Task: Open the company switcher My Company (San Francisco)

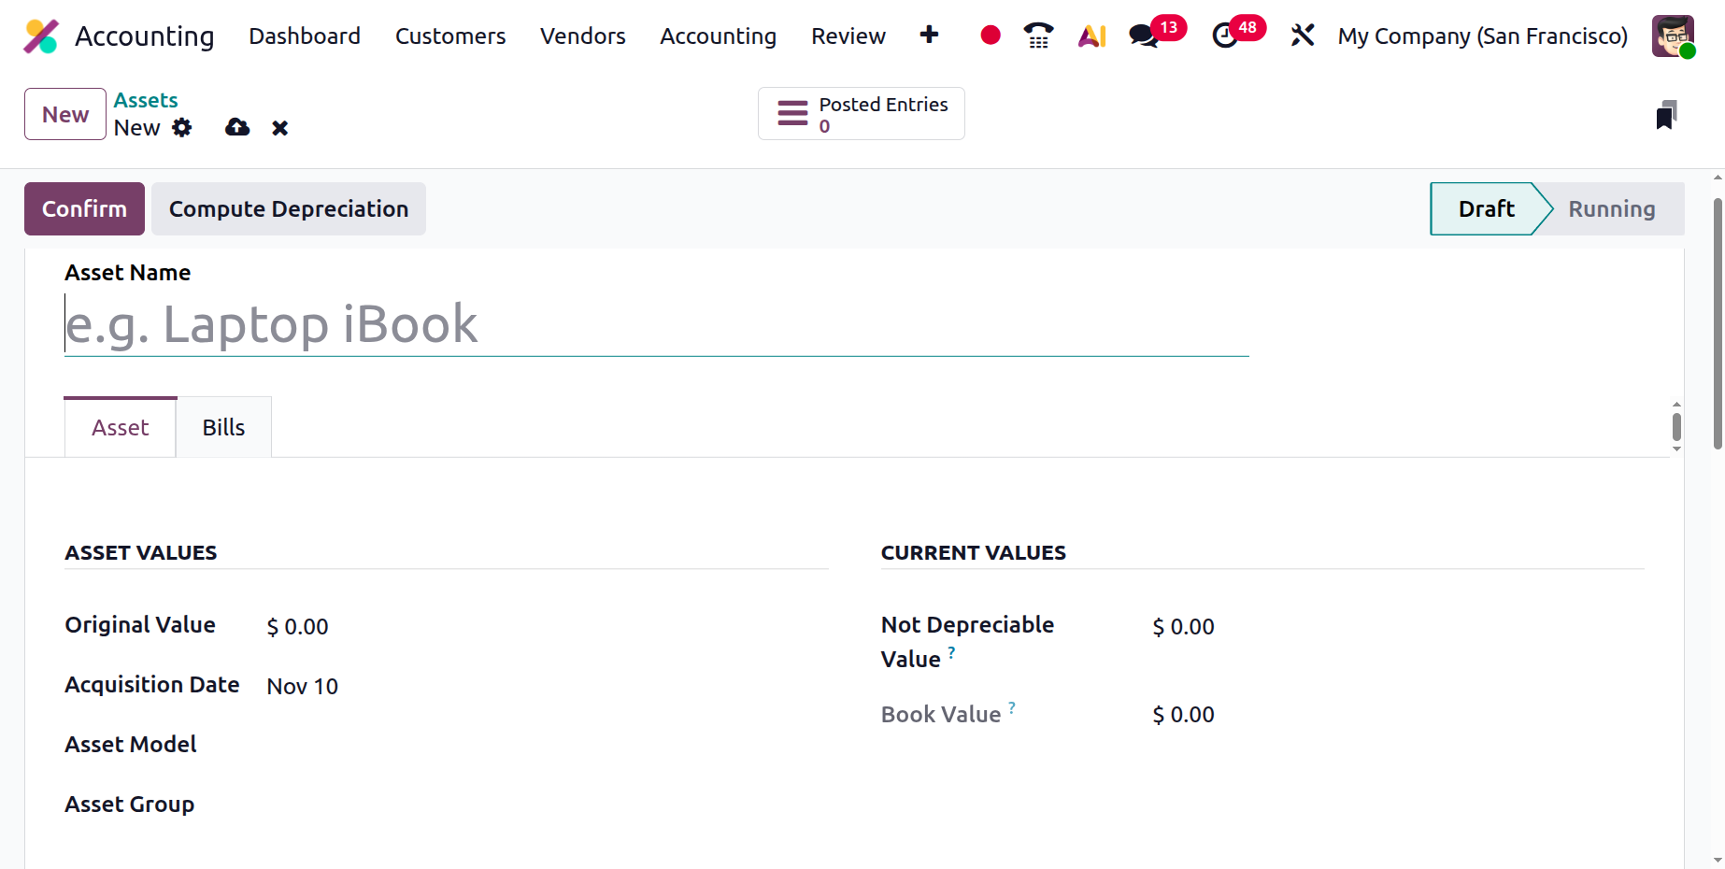Action: coord(1482,36)
